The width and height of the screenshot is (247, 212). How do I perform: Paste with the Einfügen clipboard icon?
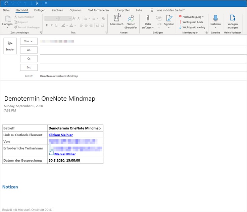point(7,18)
